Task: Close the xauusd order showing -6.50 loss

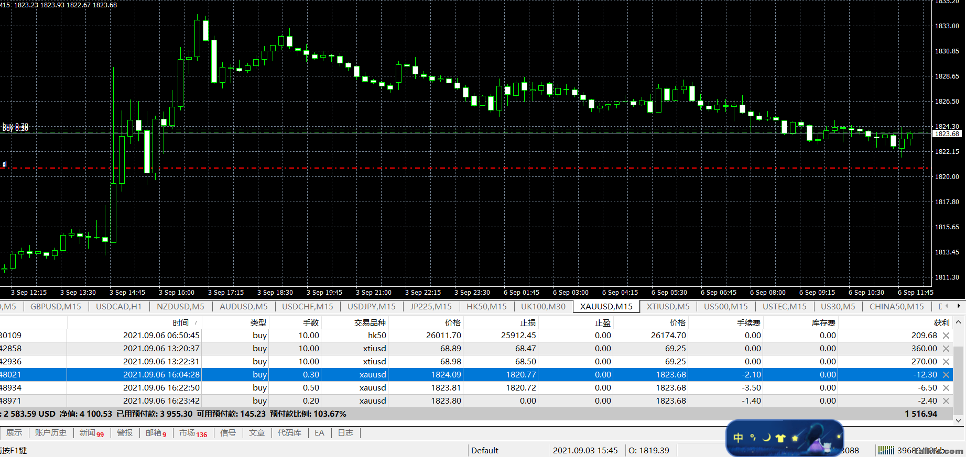Action: (x=946, y=388)
